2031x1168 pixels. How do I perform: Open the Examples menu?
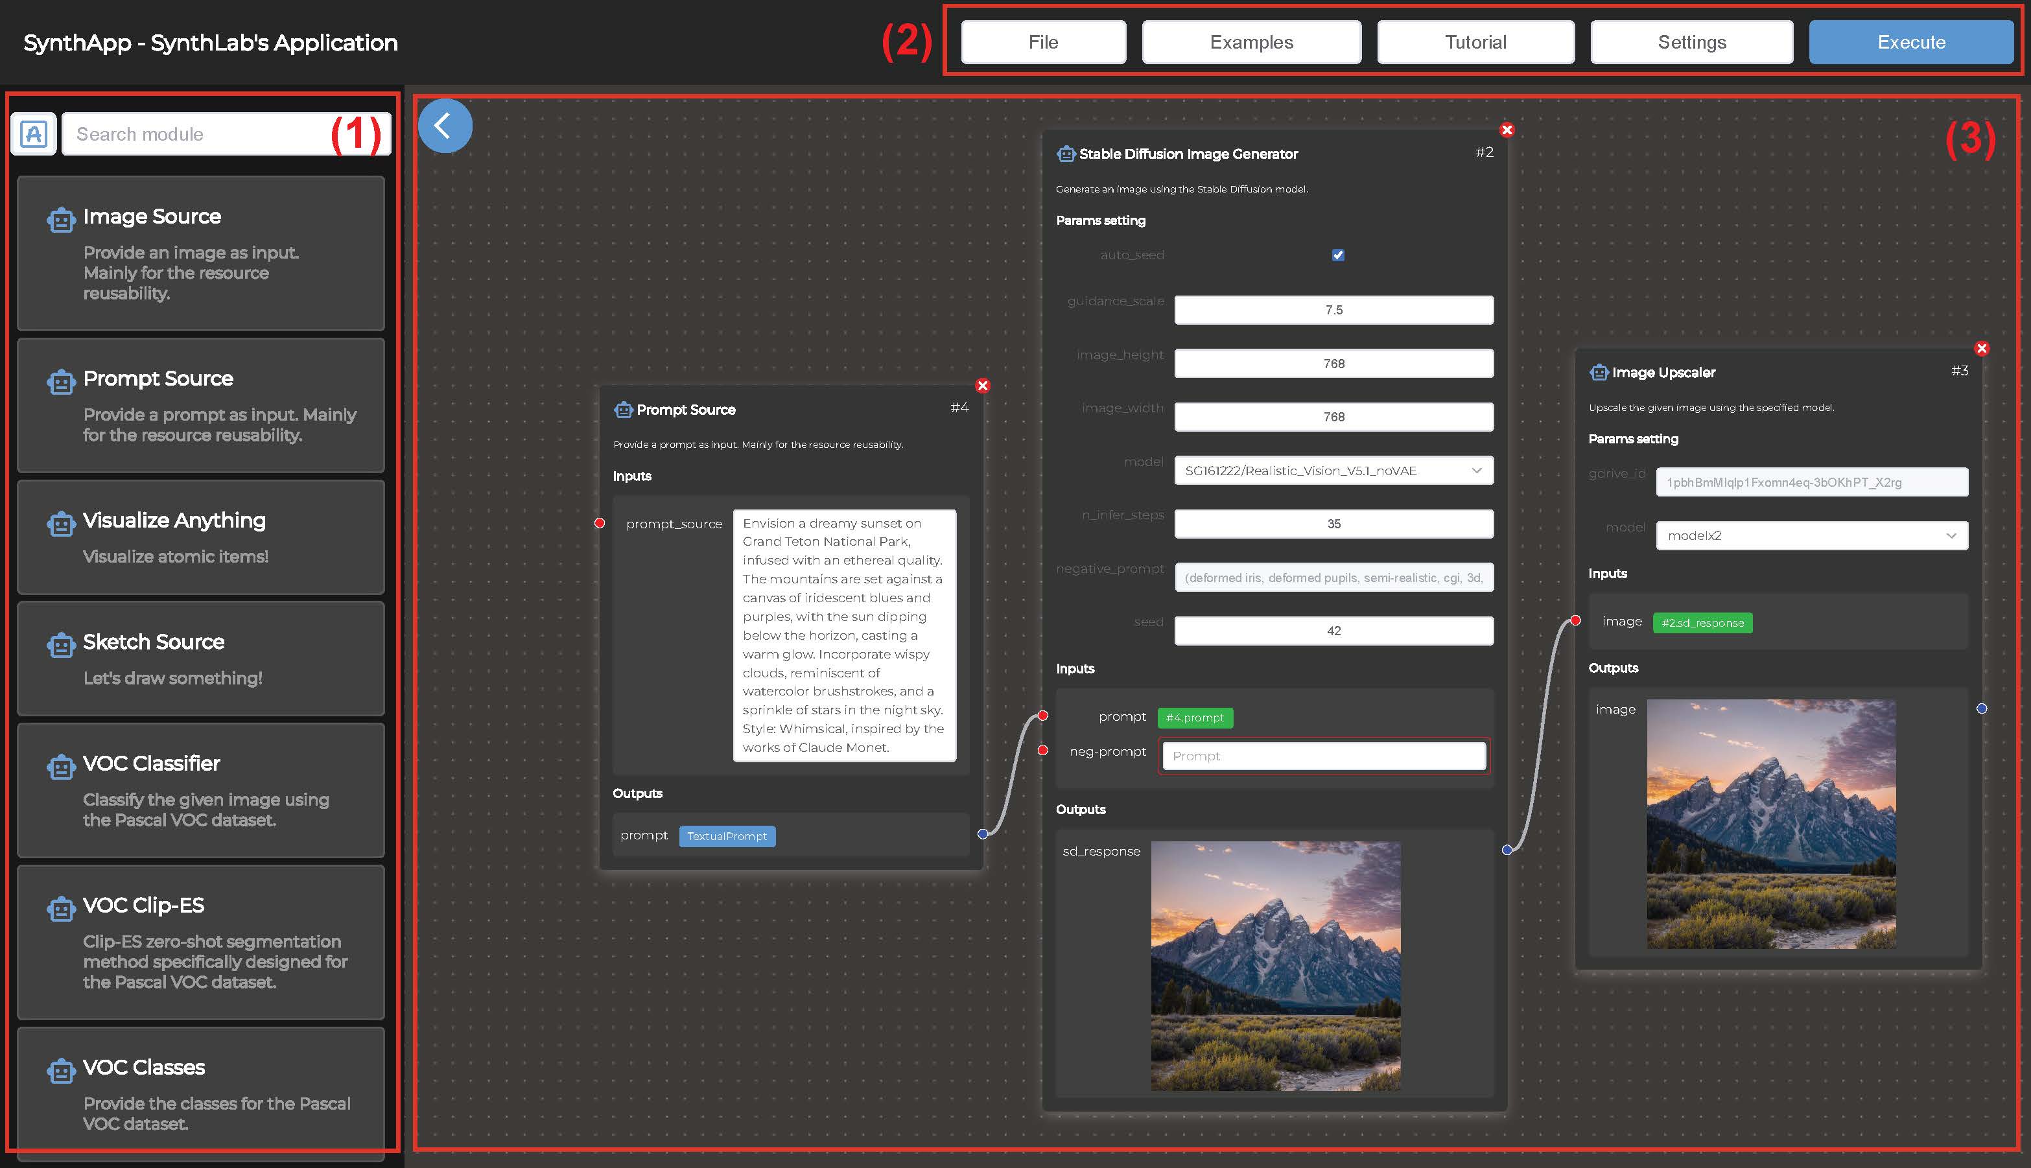tap(1250, 43)
